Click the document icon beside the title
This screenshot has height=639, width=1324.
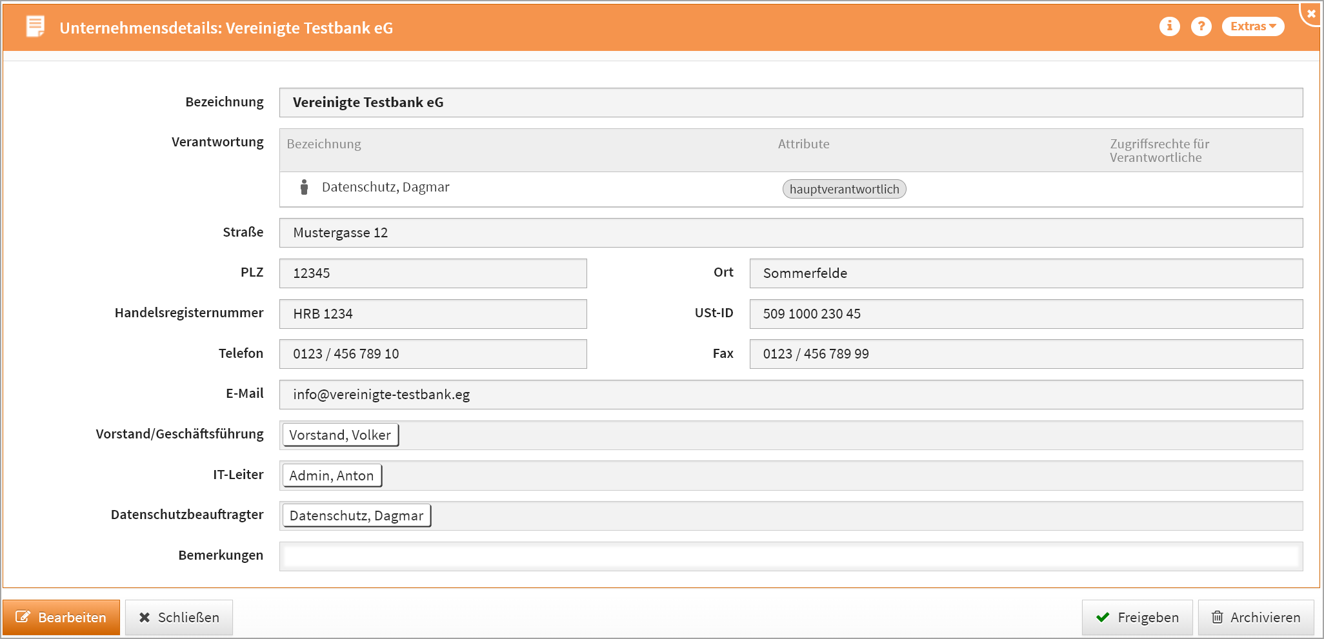35,27
